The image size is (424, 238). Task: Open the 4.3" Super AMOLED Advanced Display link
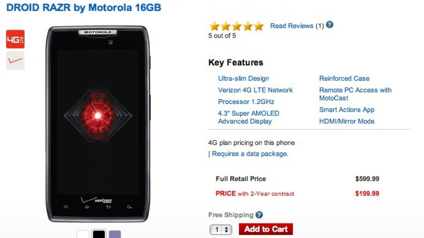pos(249,117)
